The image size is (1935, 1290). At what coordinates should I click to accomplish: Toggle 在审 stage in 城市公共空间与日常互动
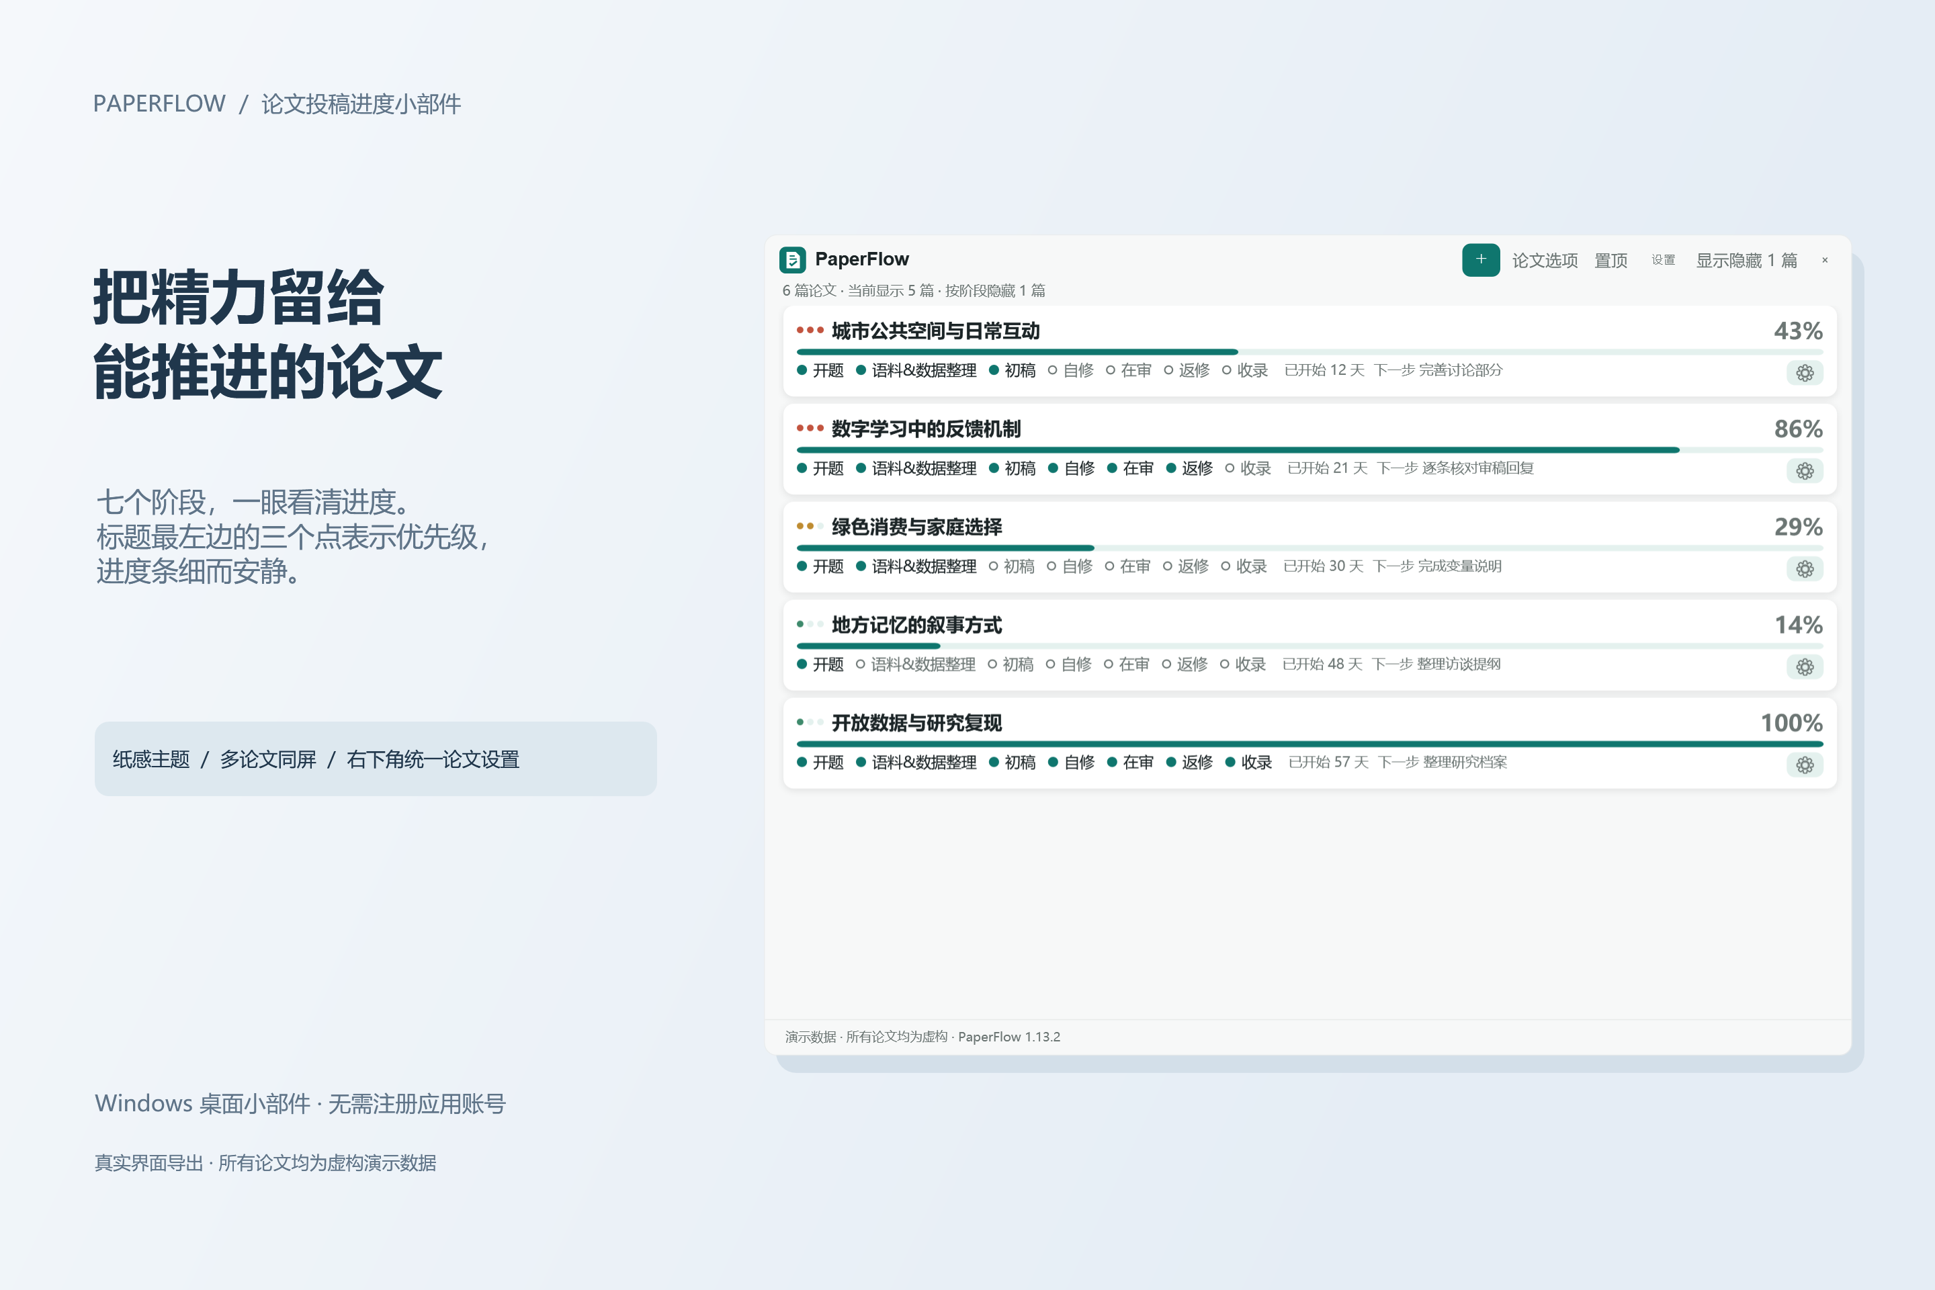tap(1128, 370)
